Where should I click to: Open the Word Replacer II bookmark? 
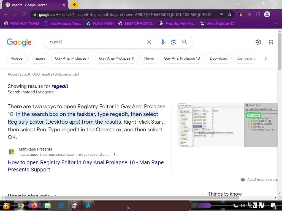click(x=217, y=24)
